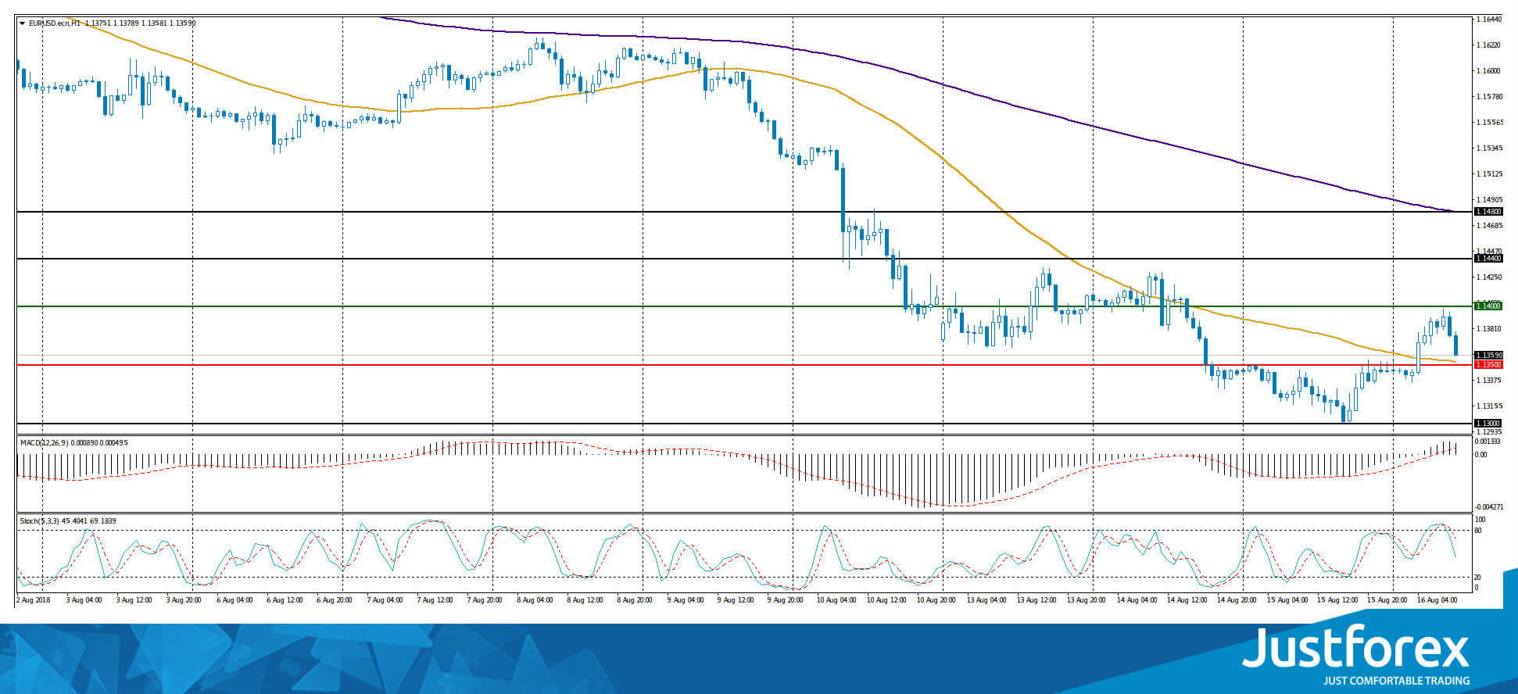Click the 1.14250 price axis label
The image size is (1518, 694).
pyautogui.click(x=1488, y=277)
